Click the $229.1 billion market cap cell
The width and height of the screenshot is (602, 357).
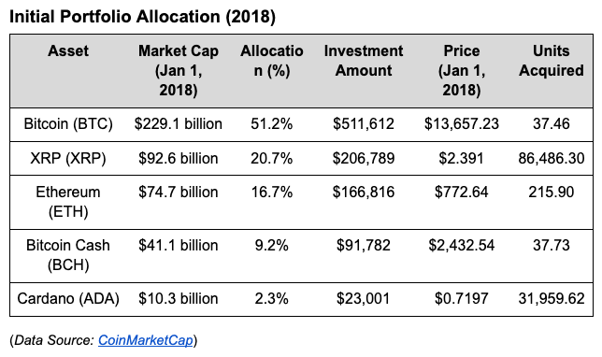coord(179,124)
